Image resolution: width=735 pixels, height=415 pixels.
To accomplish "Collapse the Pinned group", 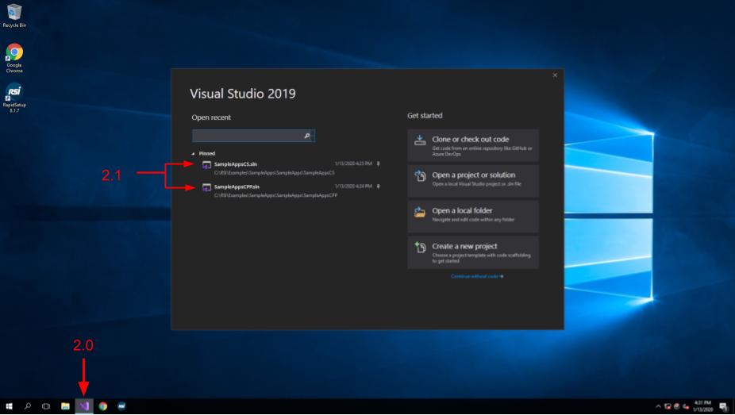I will click(x=193, y=154).
